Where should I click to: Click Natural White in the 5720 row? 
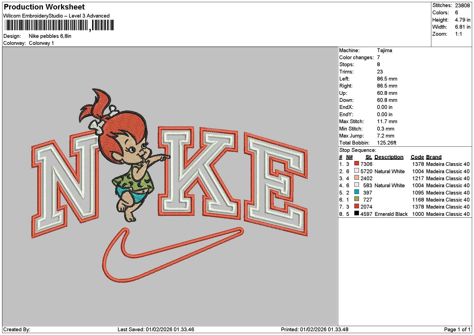click(x=389, y=172)
